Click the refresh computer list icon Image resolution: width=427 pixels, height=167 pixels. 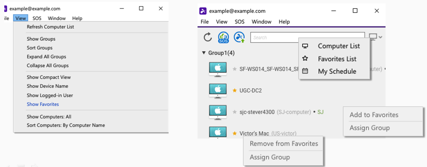point(208,37)
